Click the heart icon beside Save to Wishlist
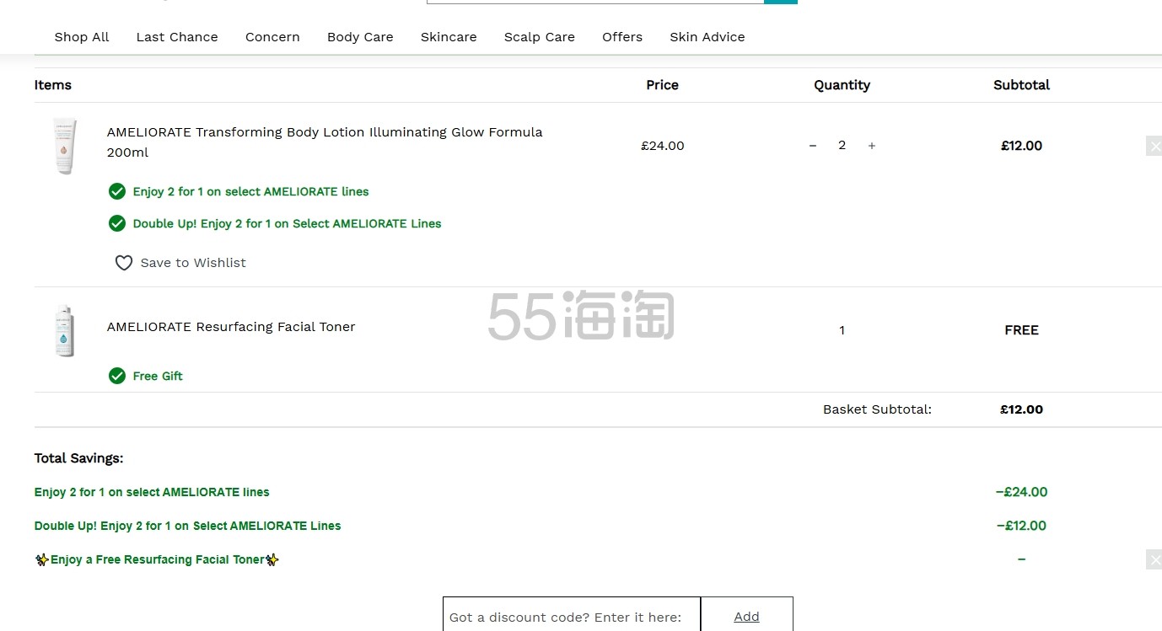The height and width of the screenshot is (631, 1162). [124, 263]
